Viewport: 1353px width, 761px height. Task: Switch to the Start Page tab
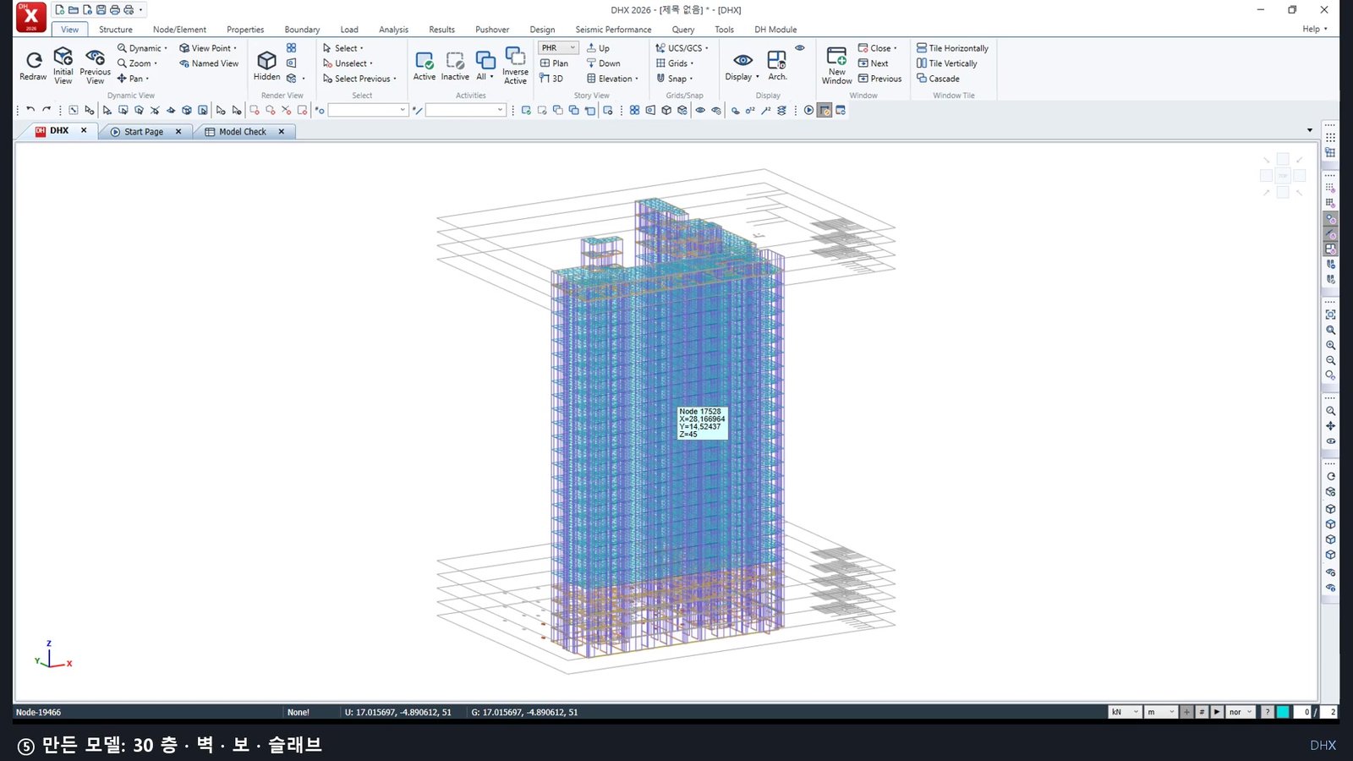coord(144,132)
